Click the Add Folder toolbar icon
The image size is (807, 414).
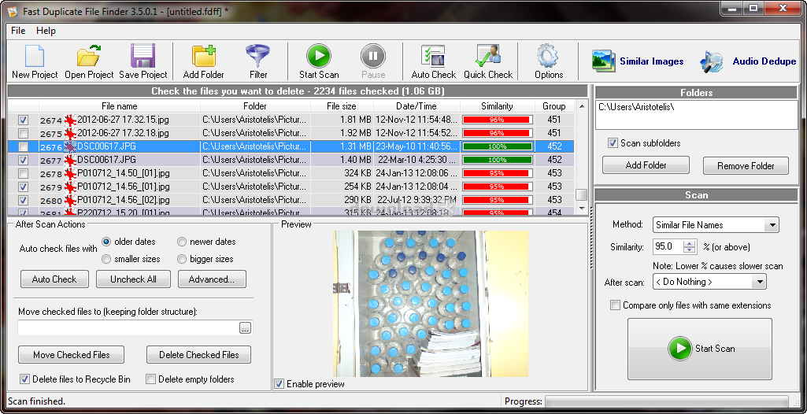coord(203,57)
